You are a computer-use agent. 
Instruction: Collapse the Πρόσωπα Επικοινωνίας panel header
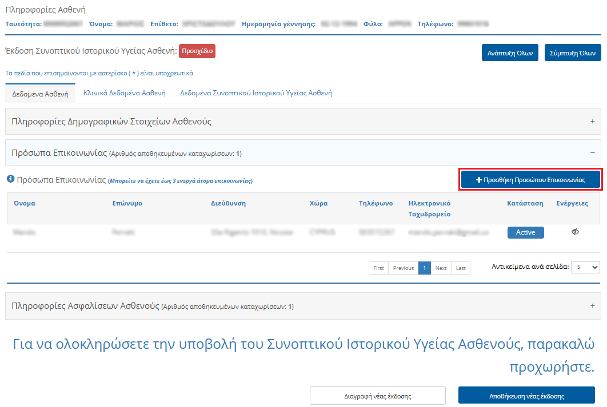592,153
